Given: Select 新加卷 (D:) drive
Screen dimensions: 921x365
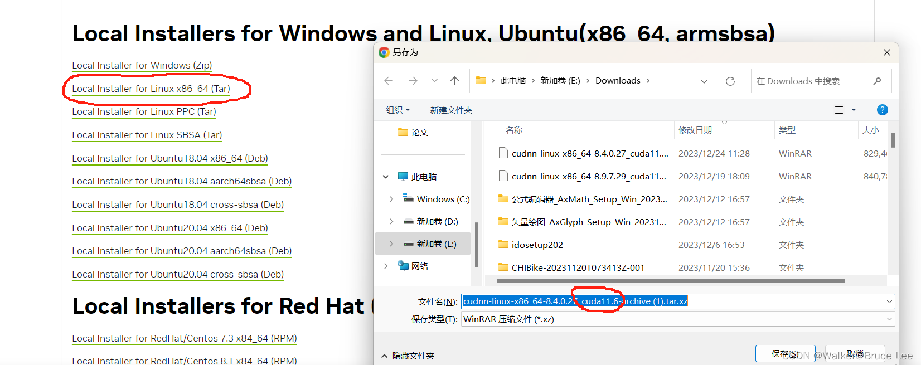Looking at the screenshot, I should click(x=437, y=221).
